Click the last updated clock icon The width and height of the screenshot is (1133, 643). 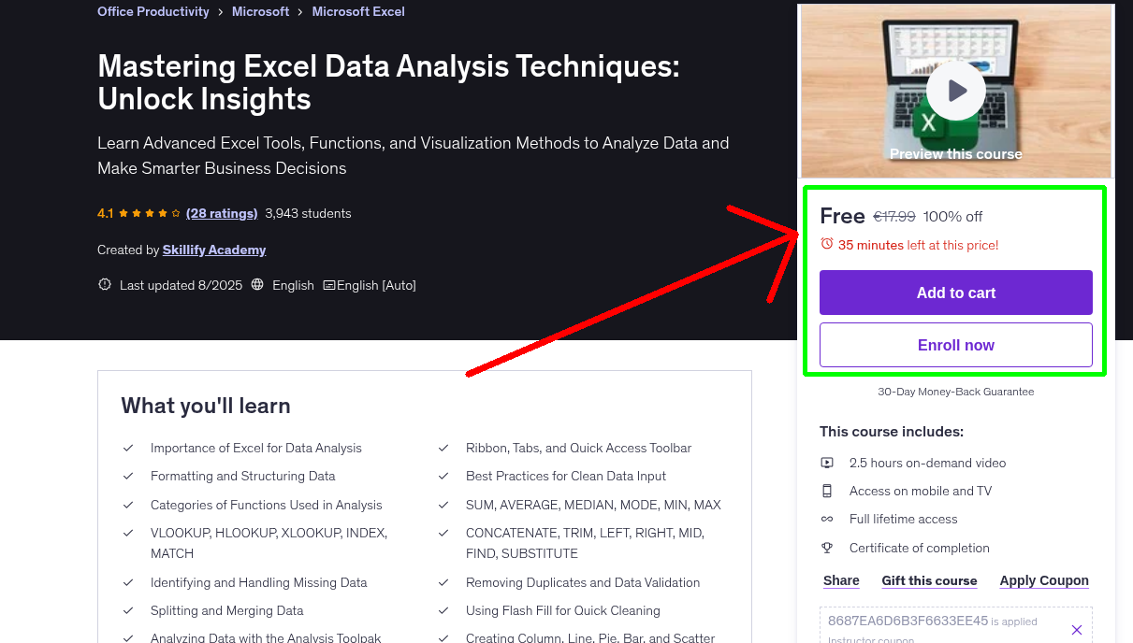(x=104, y=284)
